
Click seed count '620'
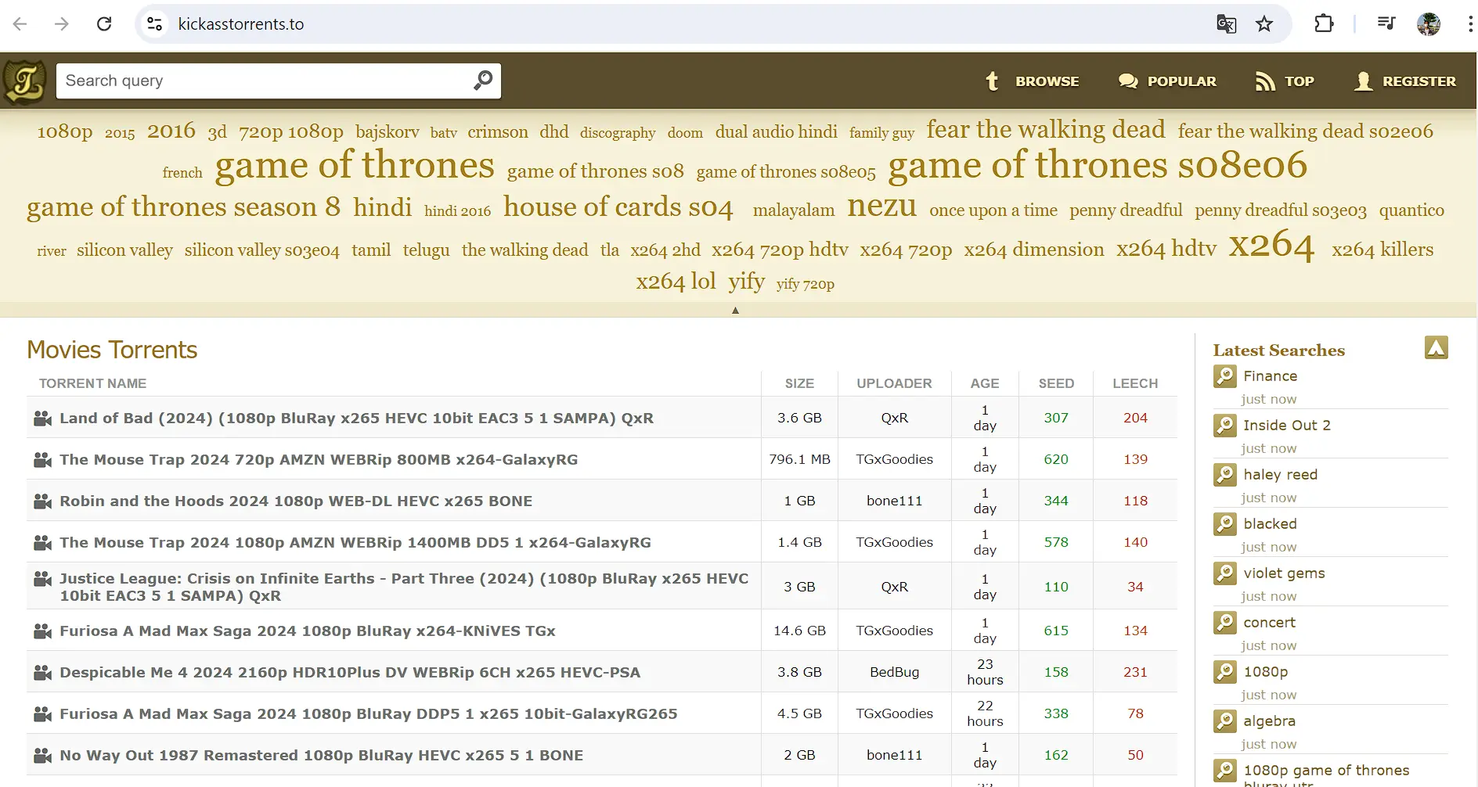1056,460
